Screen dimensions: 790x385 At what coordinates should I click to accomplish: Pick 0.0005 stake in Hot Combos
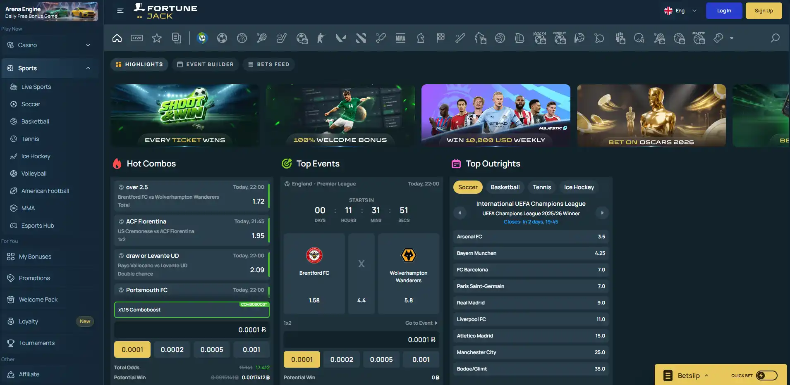[212, 349]
